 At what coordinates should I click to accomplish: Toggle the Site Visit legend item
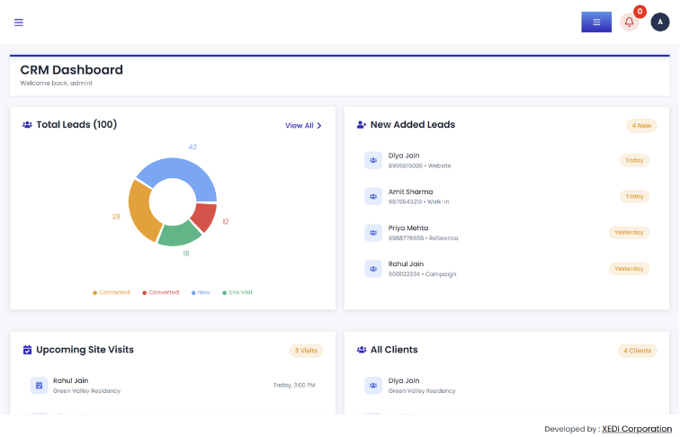tap(237, 292)
